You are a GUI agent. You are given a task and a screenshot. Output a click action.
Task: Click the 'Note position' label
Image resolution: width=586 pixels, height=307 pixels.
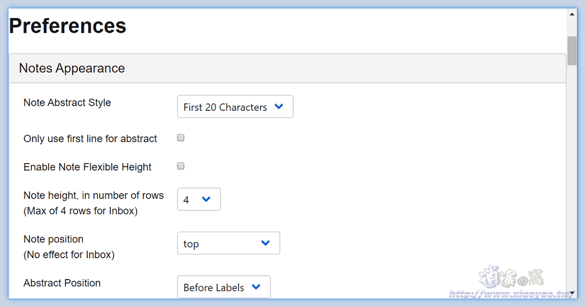[x=54, y=239]
